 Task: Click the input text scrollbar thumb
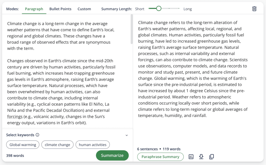[132, 29]
